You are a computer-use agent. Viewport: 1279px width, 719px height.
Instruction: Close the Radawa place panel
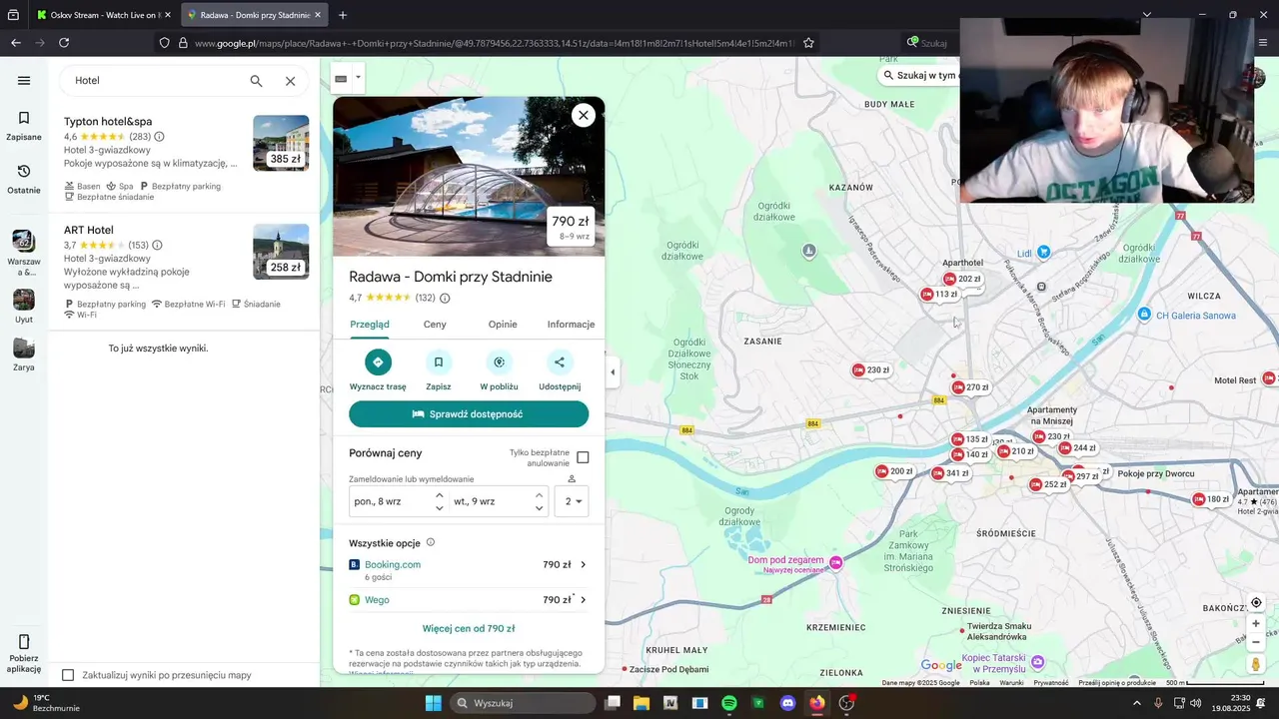[x=584, y=115]
